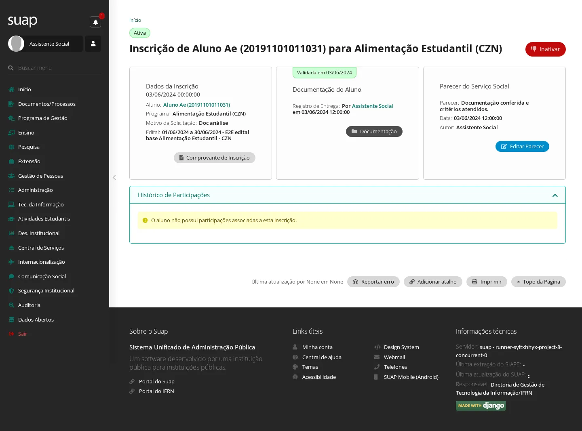The height and width of the screenshot is (431, 582).
Task: Click the red Inativar button
Action: 546,49
